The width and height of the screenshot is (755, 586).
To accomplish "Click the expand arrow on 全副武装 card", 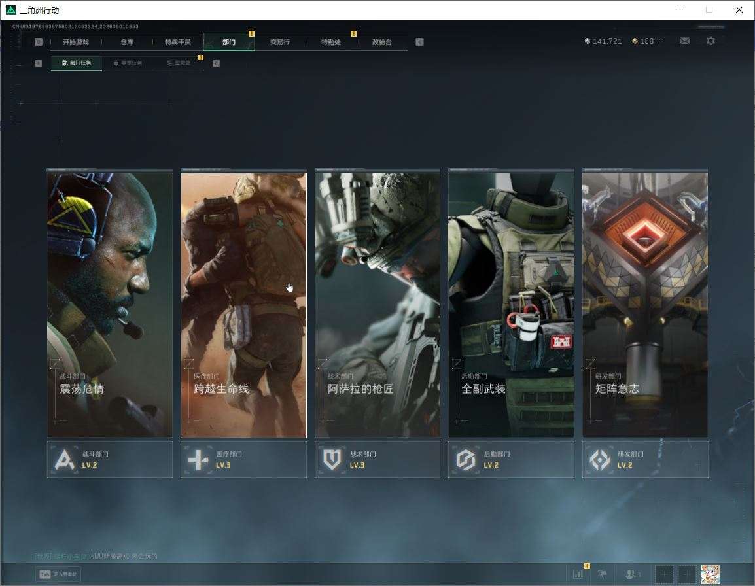I will point(457,363).
